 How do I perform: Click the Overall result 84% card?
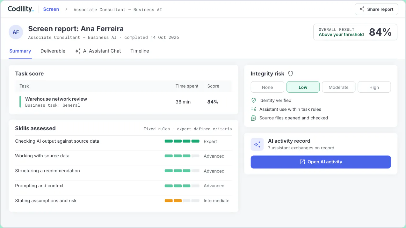[355, 32]
